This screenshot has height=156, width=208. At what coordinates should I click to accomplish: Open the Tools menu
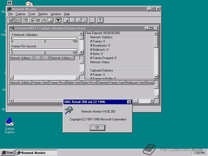[x=32, y=14]
